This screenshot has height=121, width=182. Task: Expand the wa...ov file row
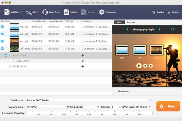(2, 27)
